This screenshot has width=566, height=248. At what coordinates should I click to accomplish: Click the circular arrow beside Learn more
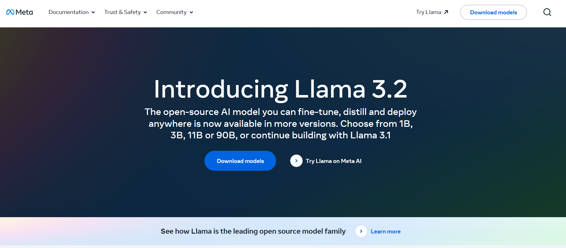[361, 231]
